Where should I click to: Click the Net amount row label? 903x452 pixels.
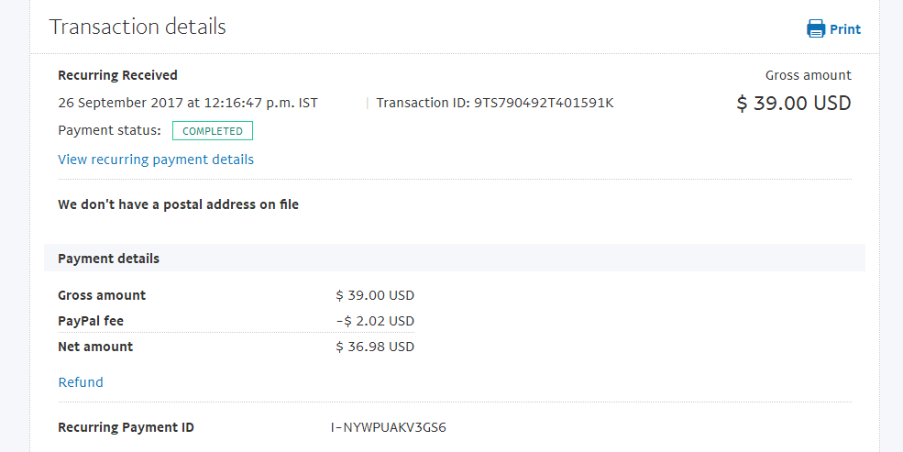coord(95,347)
